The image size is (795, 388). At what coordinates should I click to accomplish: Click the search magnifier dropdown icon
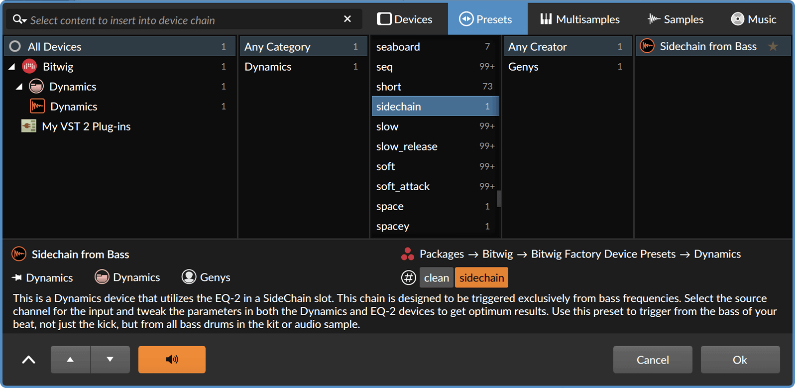pyautogui.click(x=19, y=19)
